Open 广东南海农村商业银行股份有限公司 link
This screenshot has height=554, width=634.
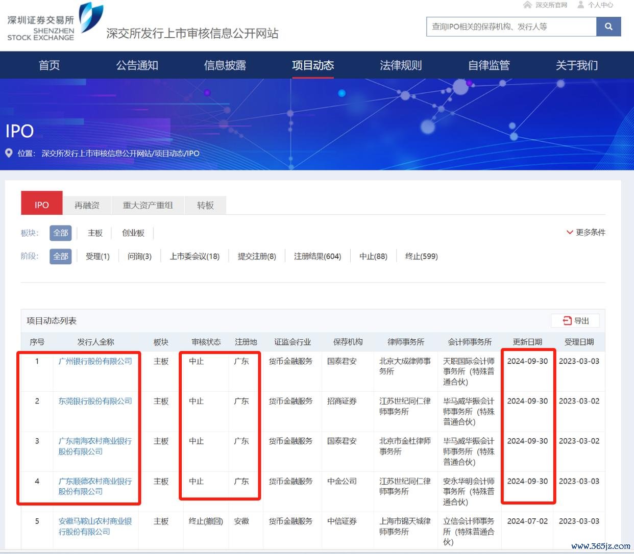click(x=95, y=446)
